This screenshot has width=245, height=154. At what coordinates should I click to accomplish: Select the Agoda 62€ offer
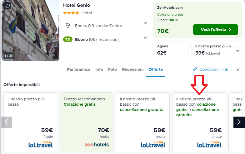171,50
